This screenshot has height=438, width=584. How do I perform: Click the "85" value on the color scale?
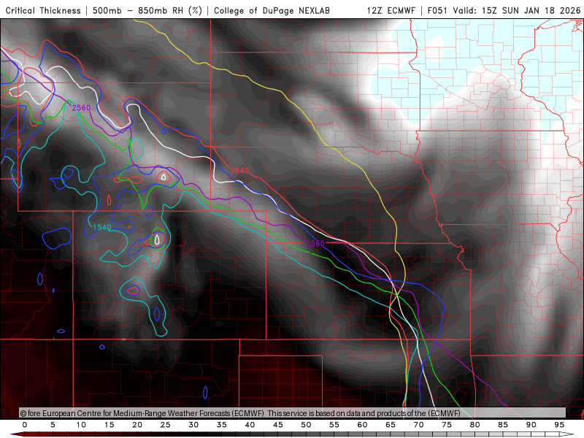click(503, 425)
